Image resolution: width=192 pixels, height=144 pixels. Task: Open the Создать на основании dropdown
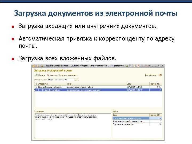coord(68,75)
